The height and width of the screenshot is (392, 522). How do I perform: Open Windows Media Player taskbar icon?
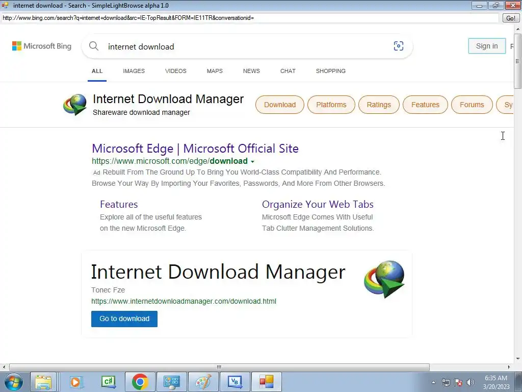tap(75, 382)
